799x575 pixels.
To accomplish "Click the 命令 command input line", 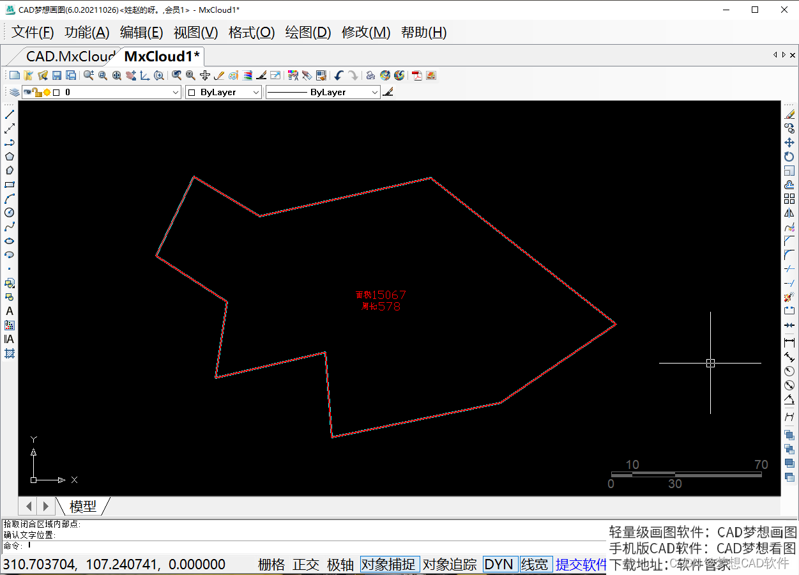I will (303, 546).
